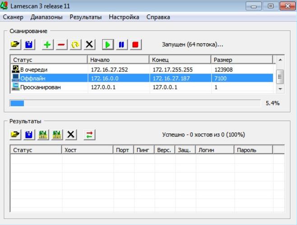
Task: Click the save icon in Сканирование toolbar
Action: click(29, 45)
